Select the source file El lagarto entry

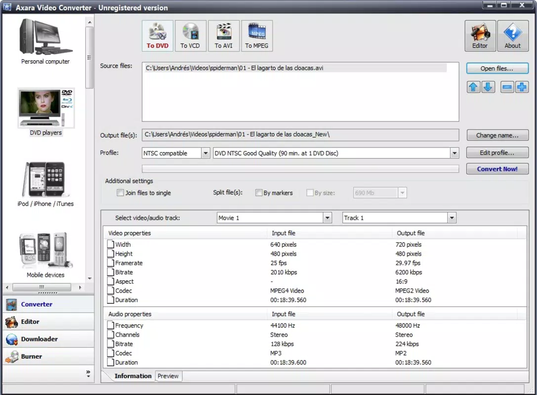tap(295, 68)
